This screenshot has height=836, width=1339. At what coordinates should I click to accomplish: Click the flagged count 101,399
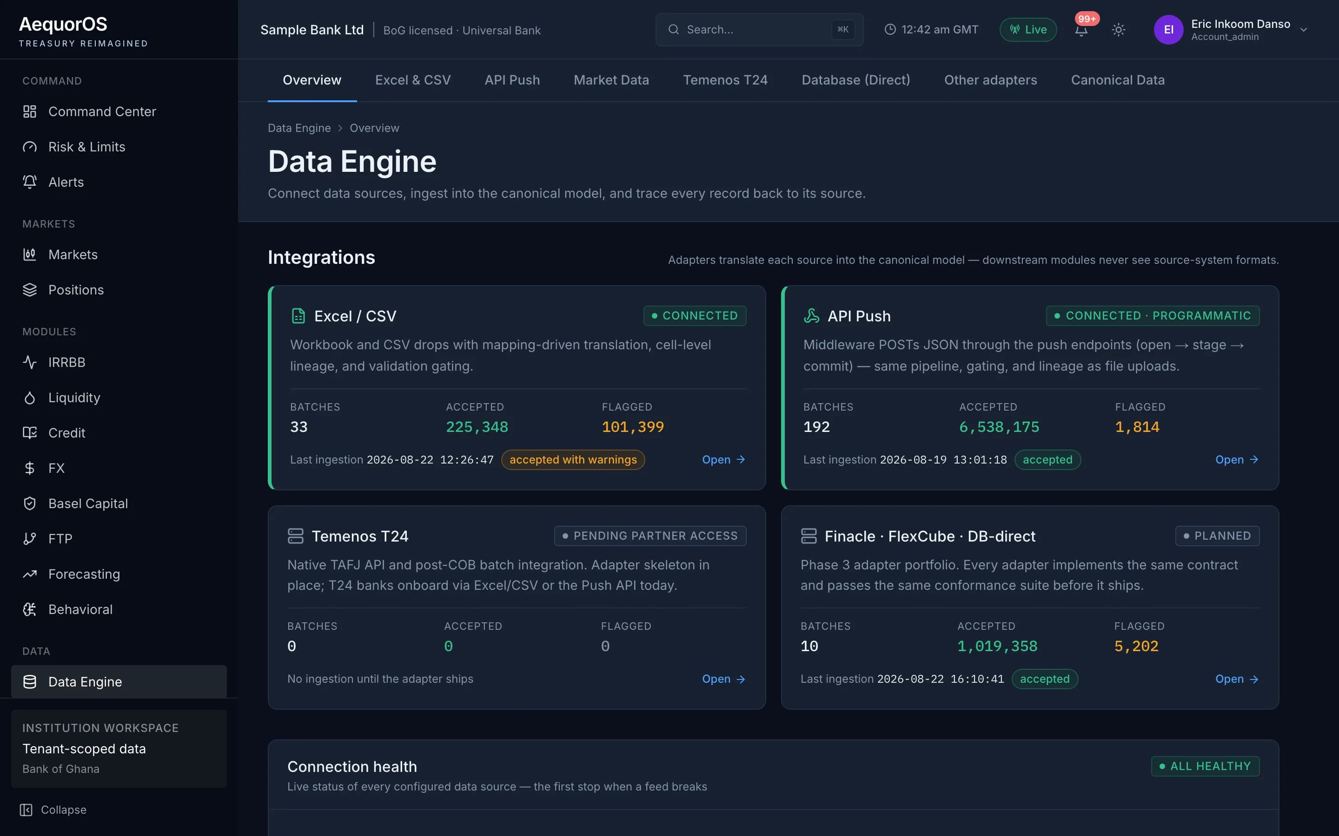pos(632,427)
